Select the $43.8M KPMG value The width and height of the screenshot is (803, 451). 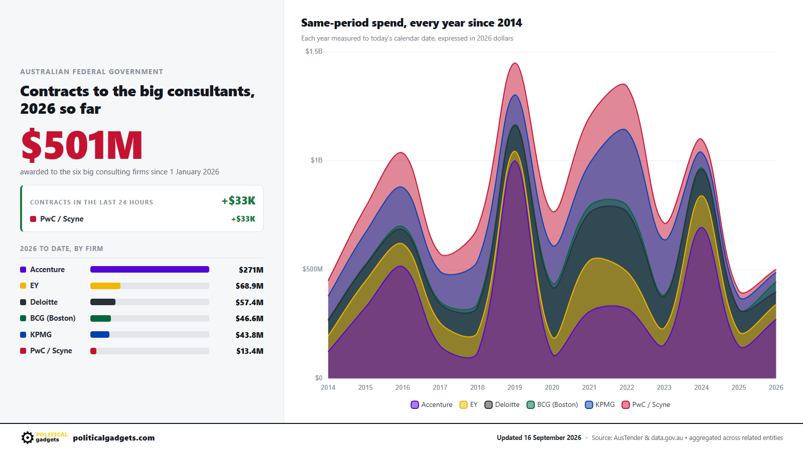tap(249, 335)
